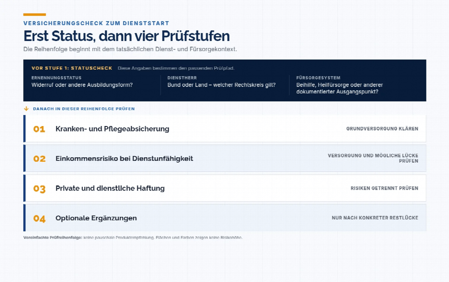Select 'Einkommensrisiko bei Dienstunfähigkeit'

124,158
